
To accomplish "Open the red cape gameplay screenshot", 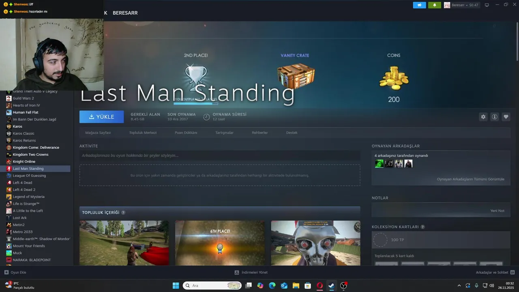I will tap(124, 243).
